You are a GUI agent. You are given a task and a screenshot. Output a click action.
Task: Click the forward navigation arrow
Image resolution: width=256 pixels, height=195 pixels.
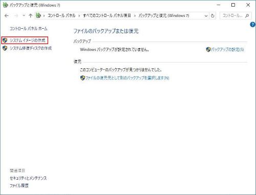coord(16,16)
